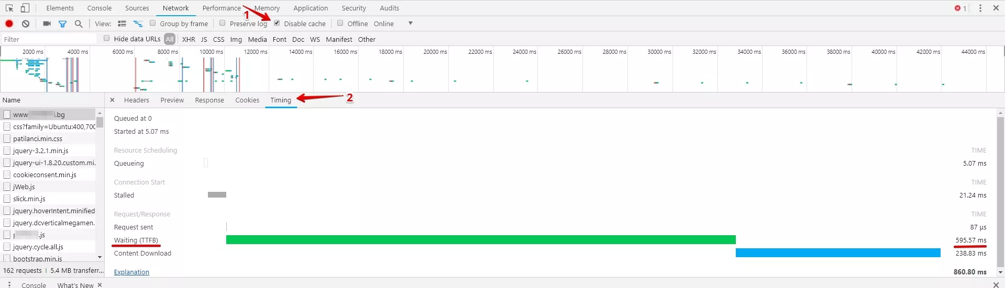This screenshot has height=288, width=1005.
Task: Activate the inspect element picker icon
Action: point(9,8)
